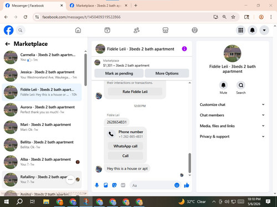Click Rate Fidèle Leii button
This screenshot has height=207, width=277.
point(135,92)
